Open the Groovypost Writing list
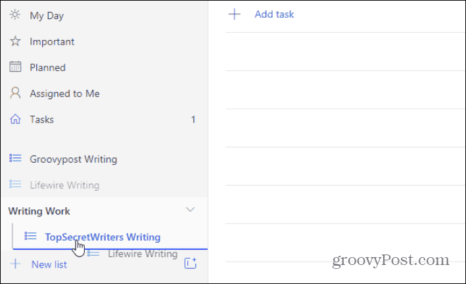 pyautogui.click(x=104, y=159)
